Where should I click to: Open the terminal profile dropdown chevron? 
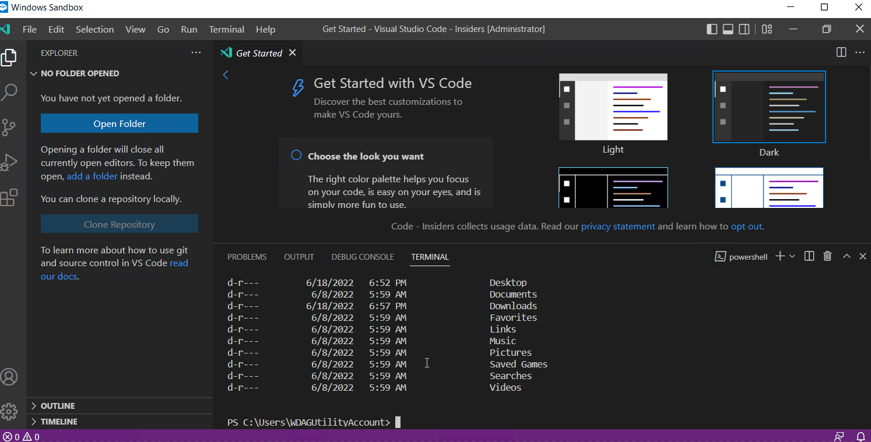tap(792, 256)
